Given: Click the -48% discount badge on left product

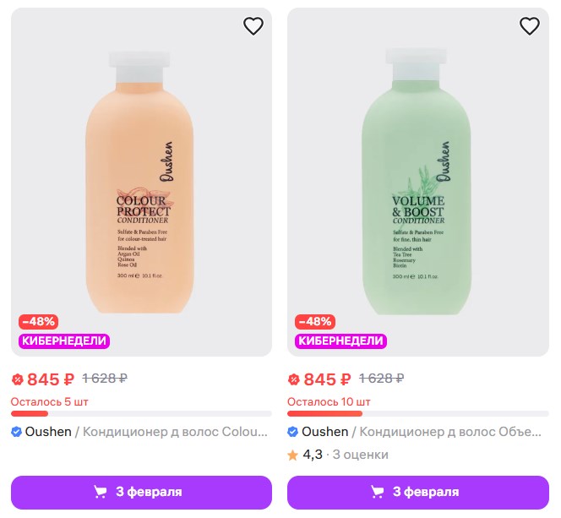Looking at the screenshot, I should (x=38, y=322).
